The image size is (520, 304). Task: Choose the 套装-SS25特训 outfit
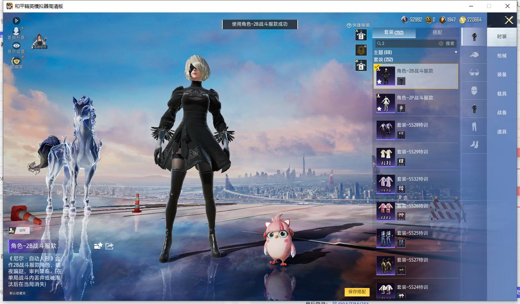pyautogui.click(x=416, y=238)
